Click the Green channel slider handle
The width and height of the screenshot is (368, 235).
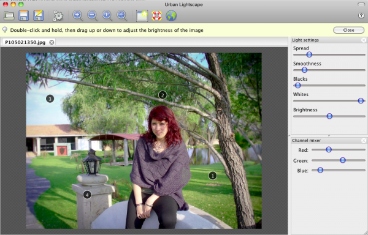[343, 160]
